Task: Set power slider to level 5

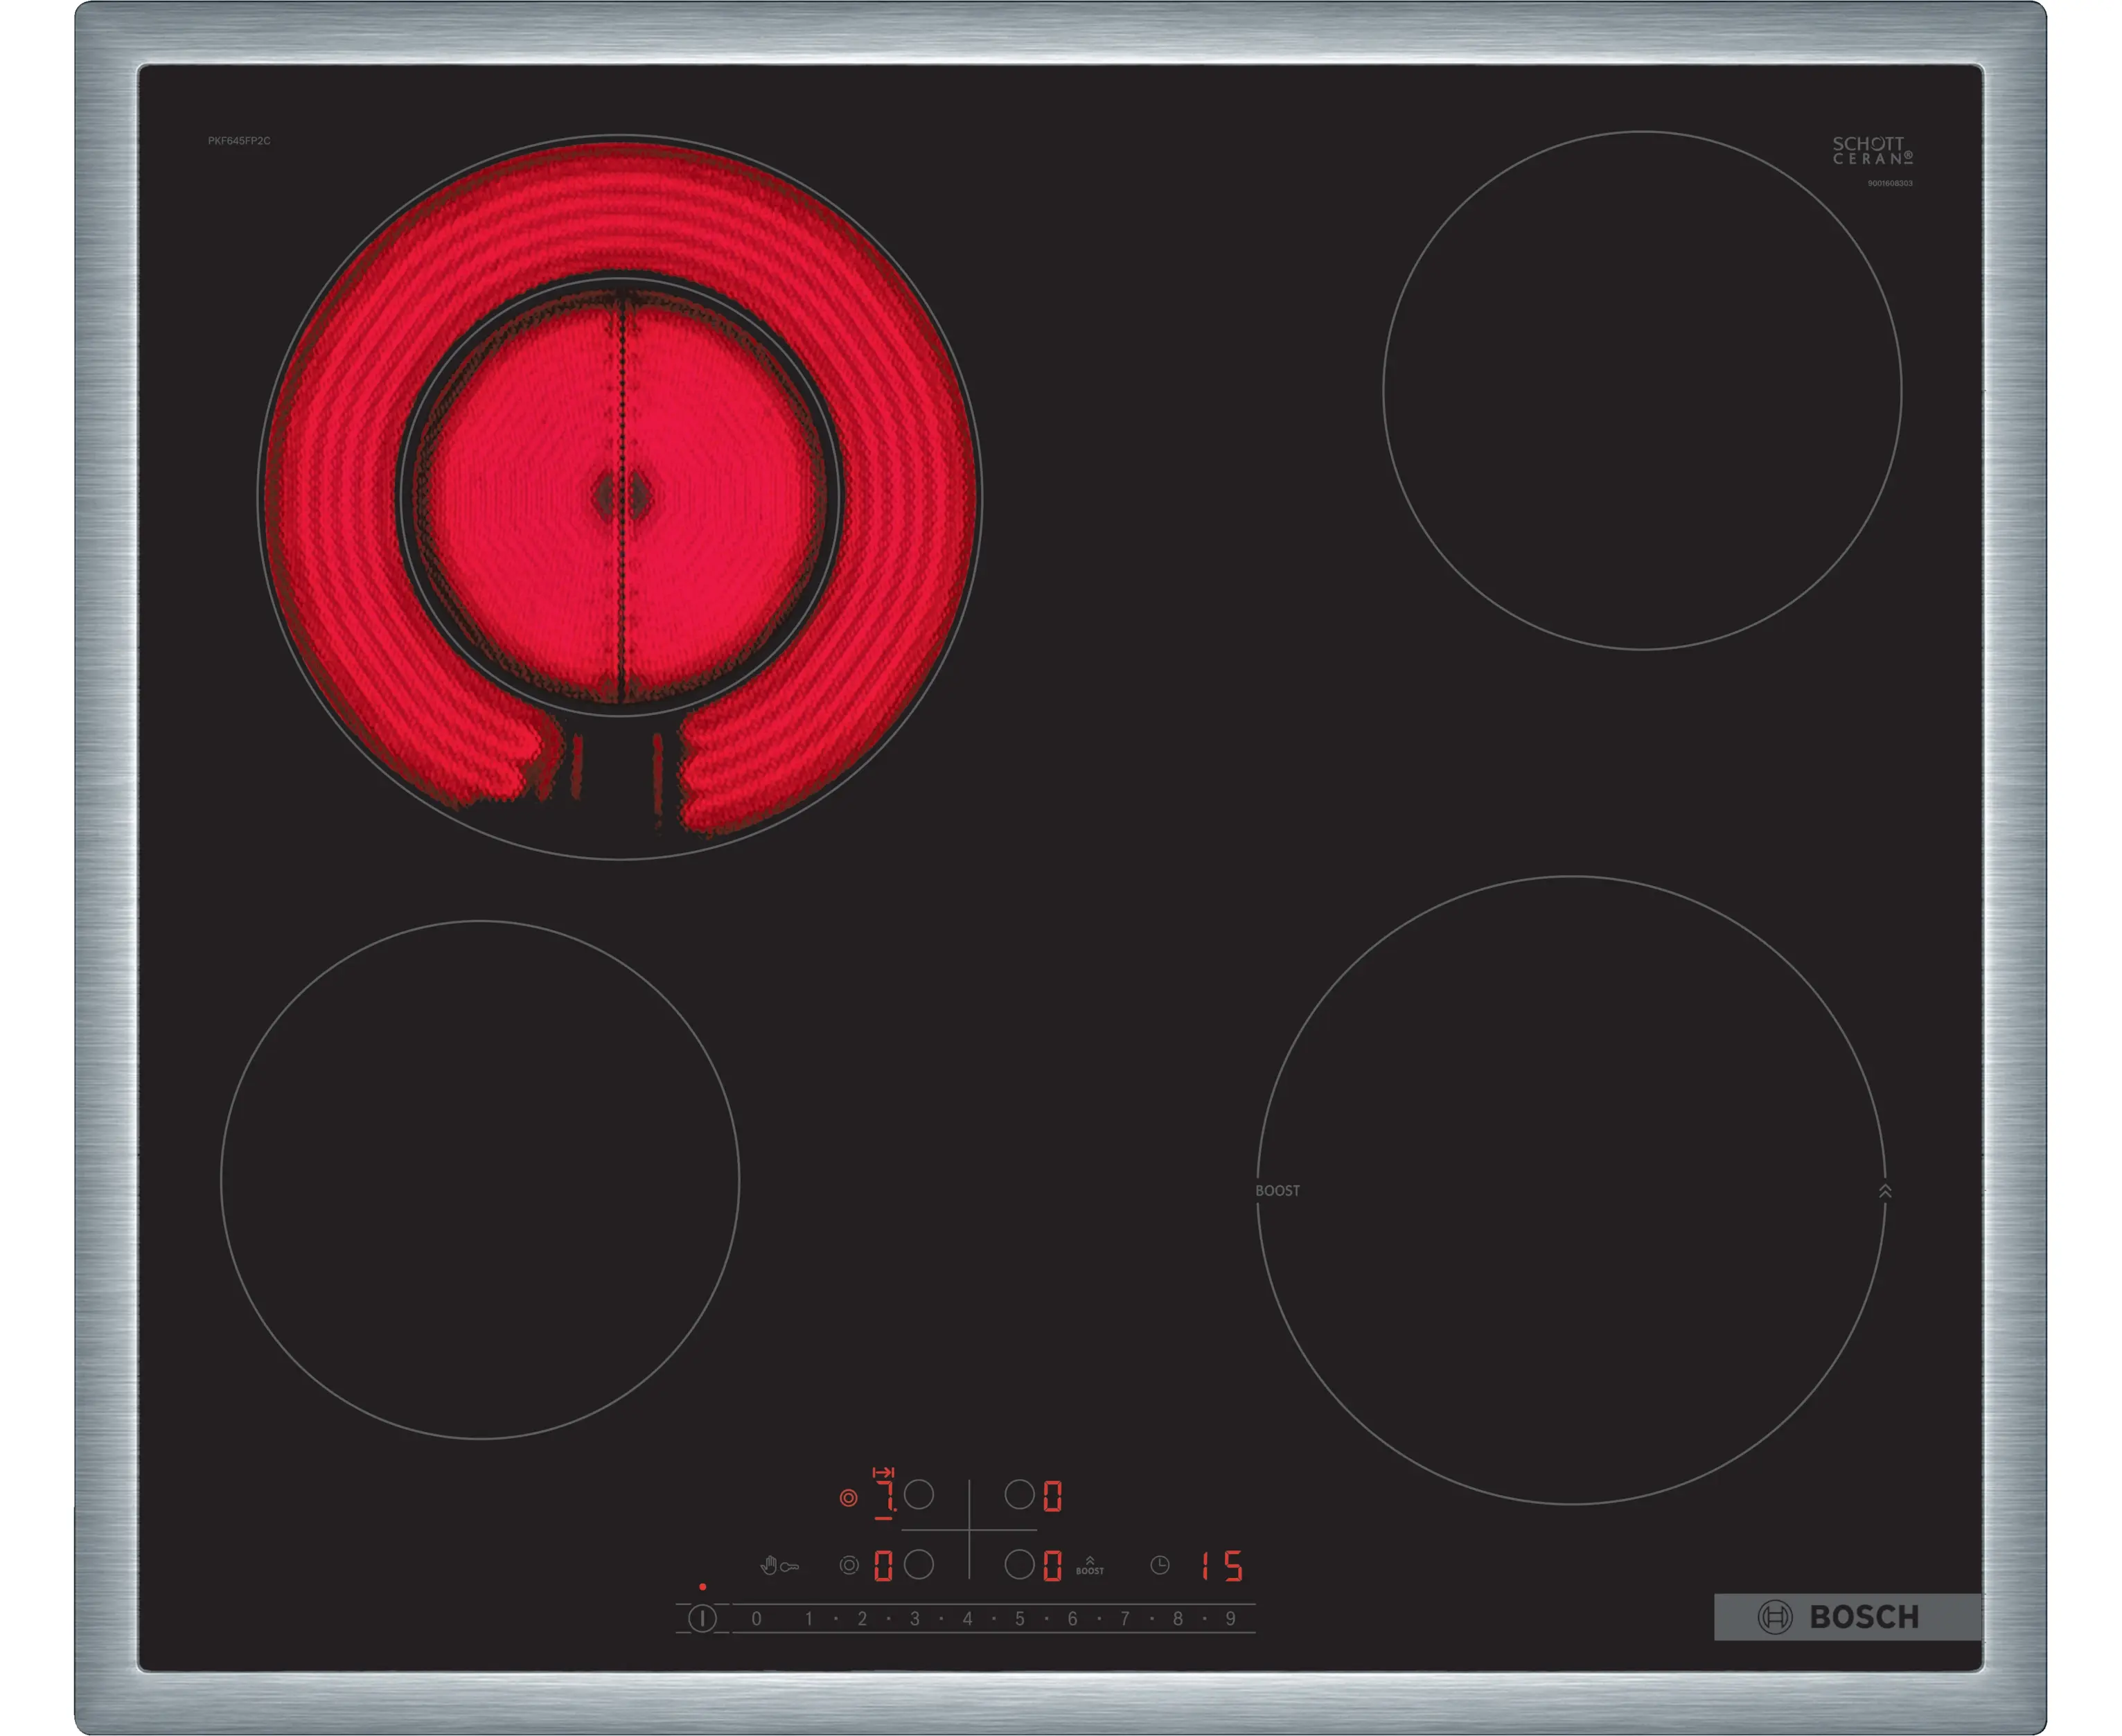Action: 1020,1619
